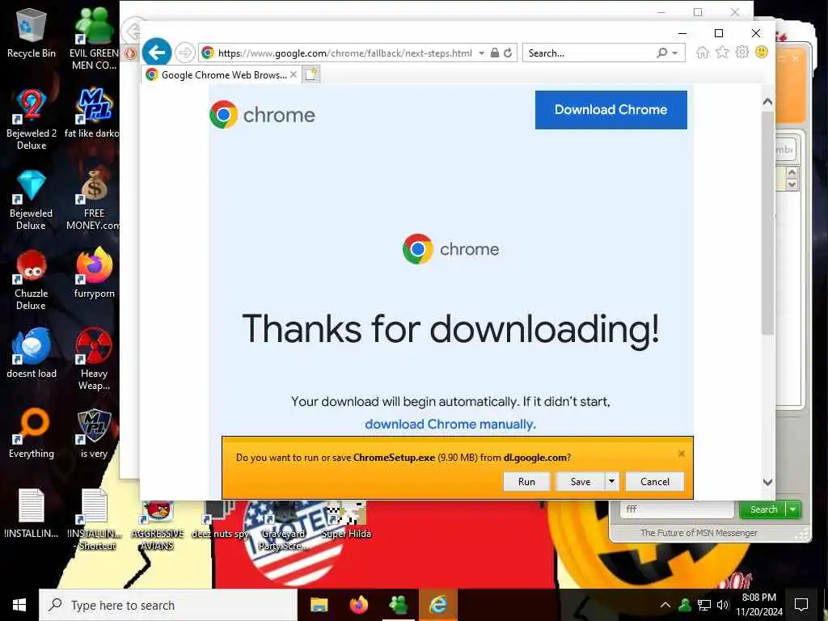Click the vertical scrollbar thumb in IE
Viewport: 828px width, 621px height.
(x=768, y=222)
